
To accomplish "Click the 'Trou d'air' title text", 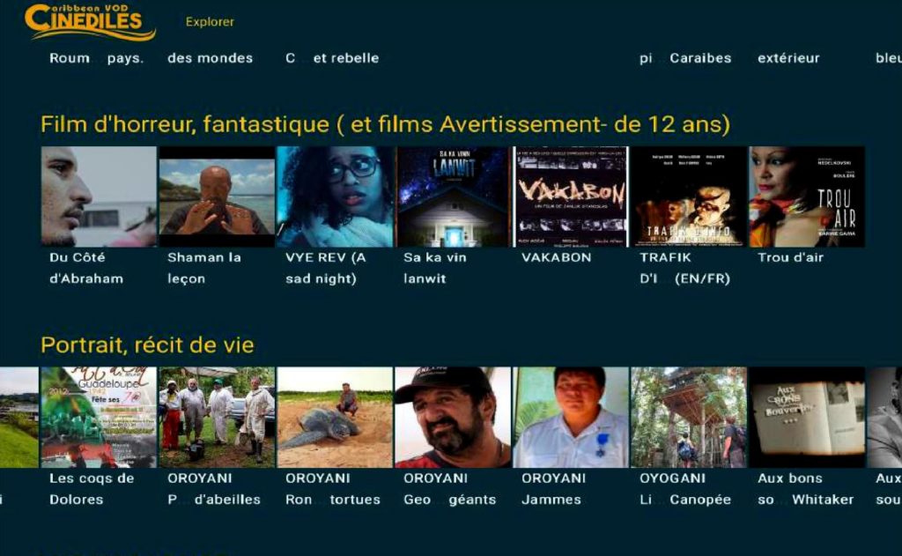I will pos(790,257).
